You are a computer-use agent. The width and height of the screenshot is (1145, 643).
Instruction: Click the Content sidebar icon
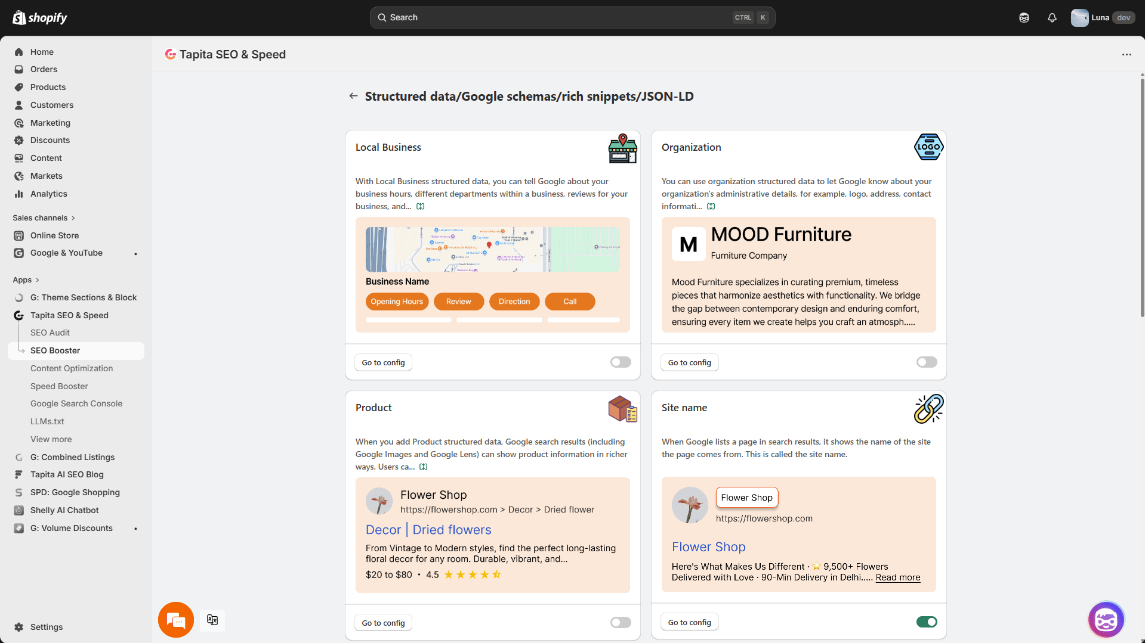(x=19, y=158)
